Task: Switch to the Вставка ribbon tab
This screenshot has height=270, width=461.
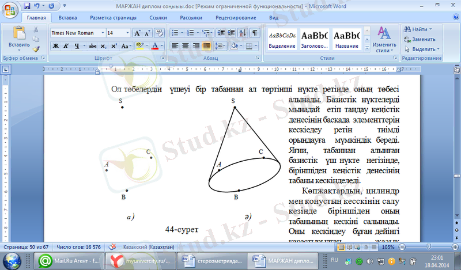Action: pos(67,18)
